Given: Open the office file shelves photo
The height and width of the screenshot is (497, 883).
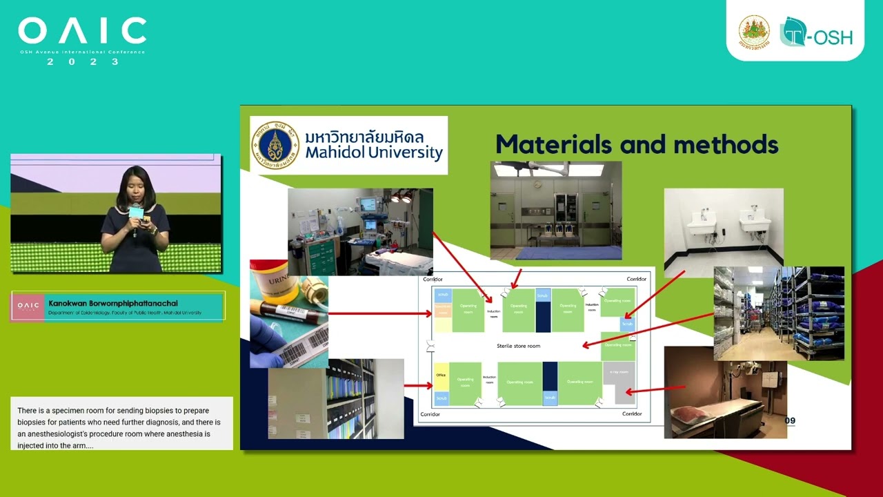Looking at the screenshot, I should coord(336,399).
